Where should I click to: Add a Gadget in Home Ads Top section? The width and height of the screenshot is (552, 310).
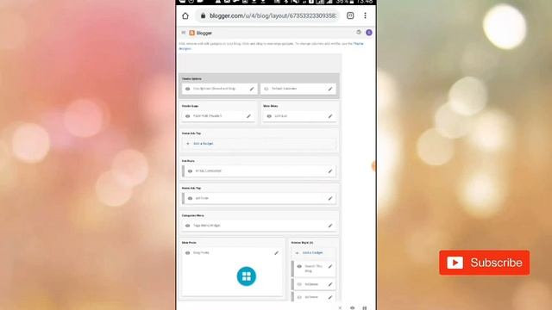coord(204,144)
